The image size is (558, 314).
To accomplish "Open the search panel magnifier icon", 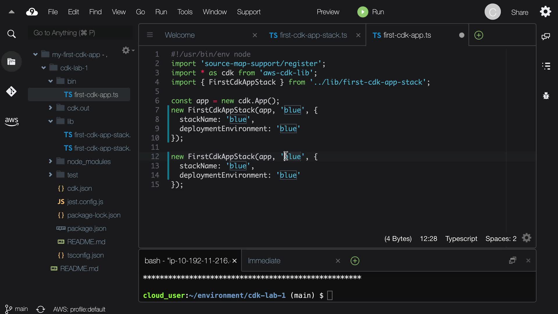I will (11, 34).
